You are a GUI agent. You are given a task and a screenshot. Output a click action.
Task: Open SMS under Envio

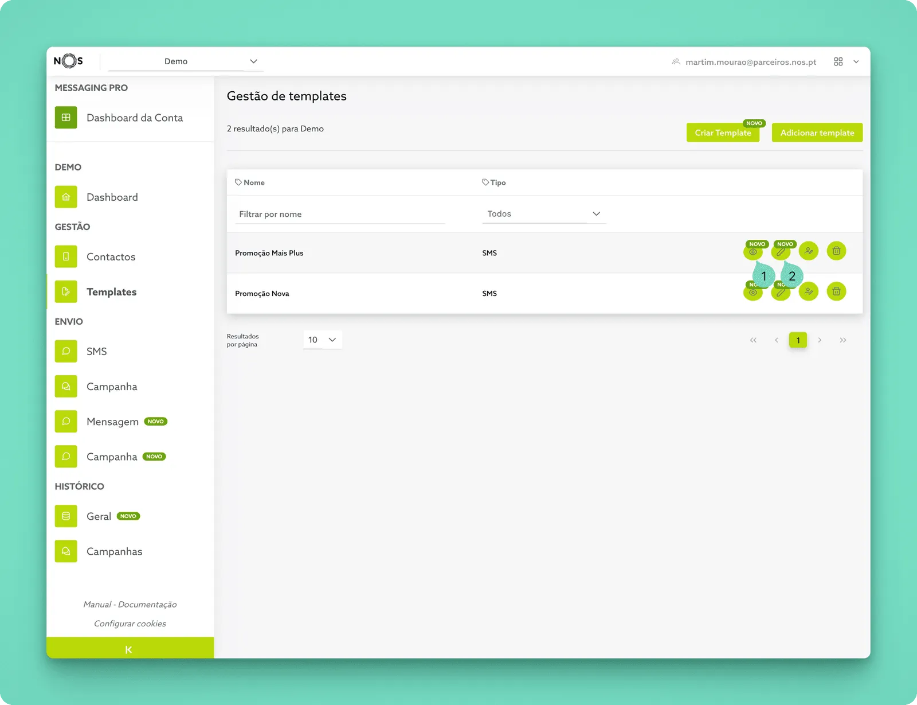coord(97,352)
